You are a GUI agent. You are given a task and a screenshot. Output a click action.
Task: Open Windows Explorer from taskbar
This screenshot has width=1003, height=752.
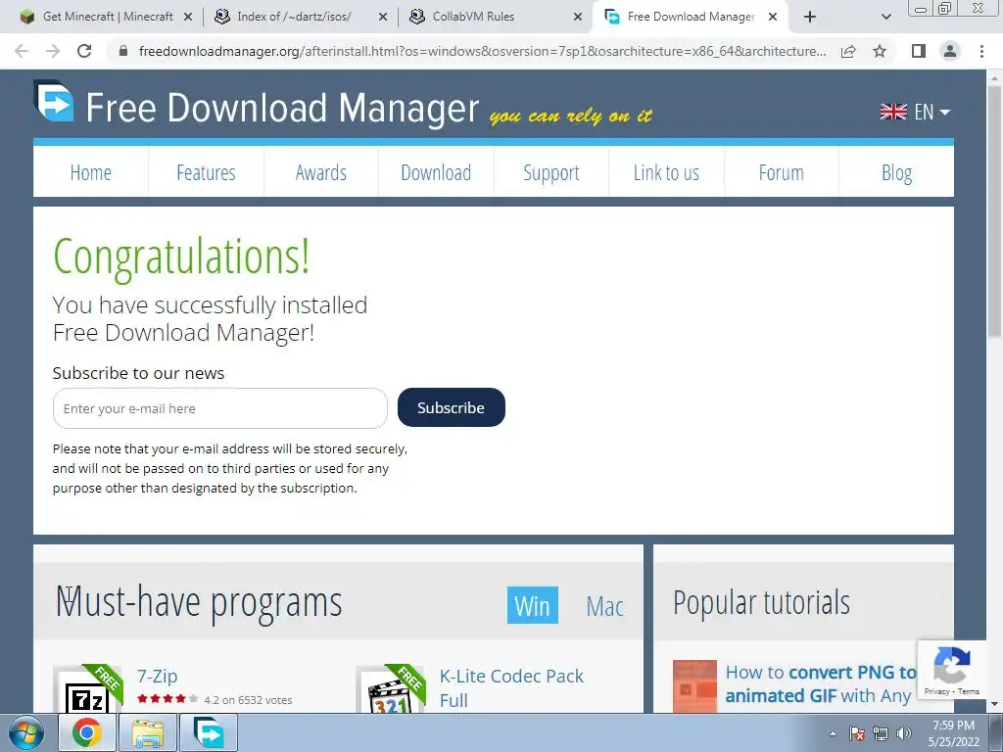click(x=148, y=732)
